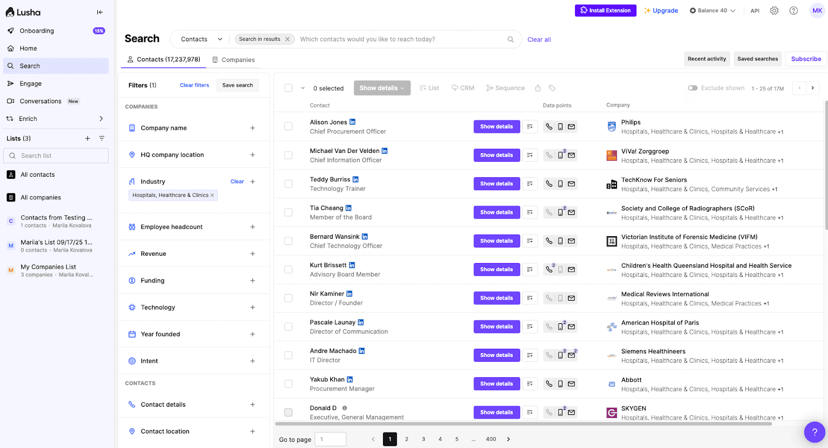Check the box for Michael Van Der Velden
Viewport: 828px width, 448px height.
[288, 155]
